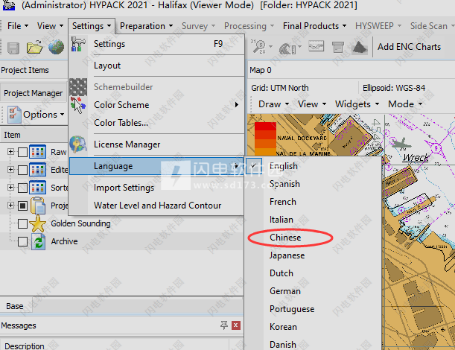455x350 pixels.
Task: Open the Preparation menu
Action: click(x=146, y=26)
